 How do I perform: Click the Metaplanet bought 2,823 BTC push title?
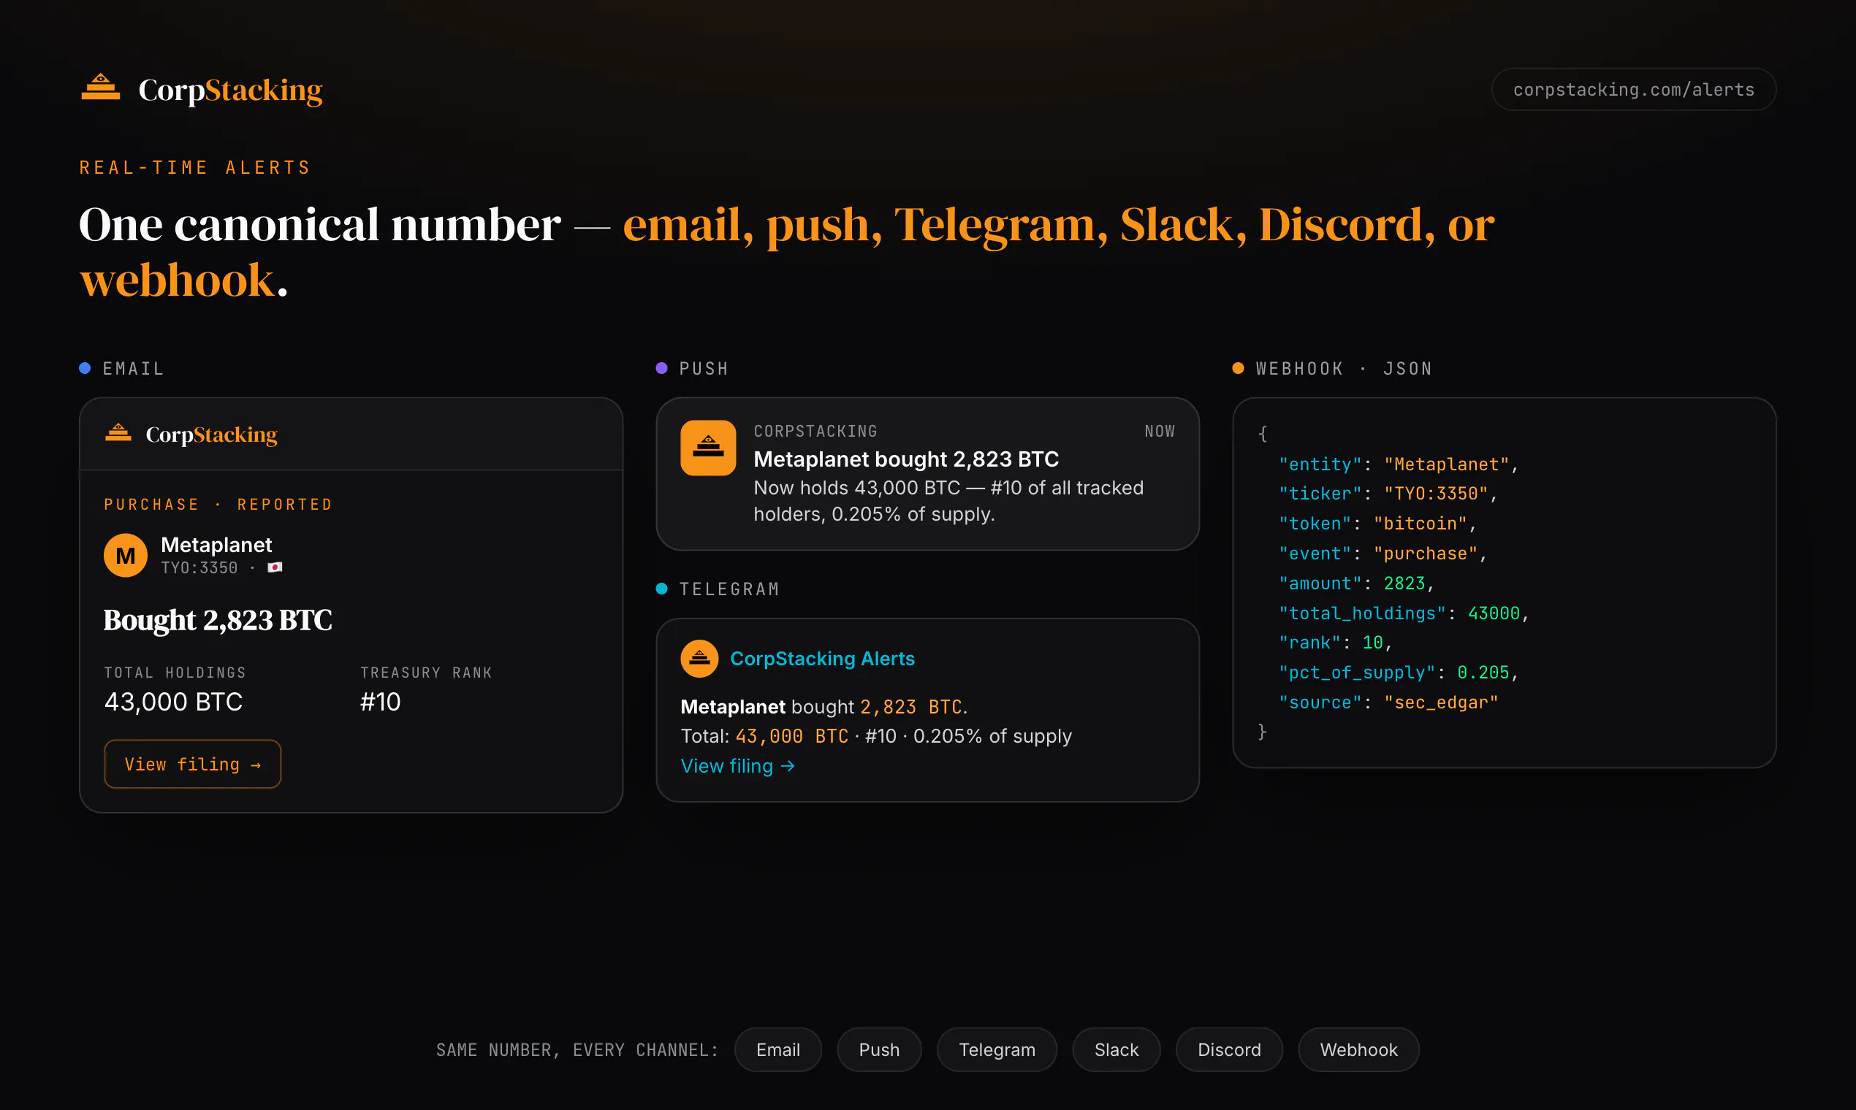(906, 459)
